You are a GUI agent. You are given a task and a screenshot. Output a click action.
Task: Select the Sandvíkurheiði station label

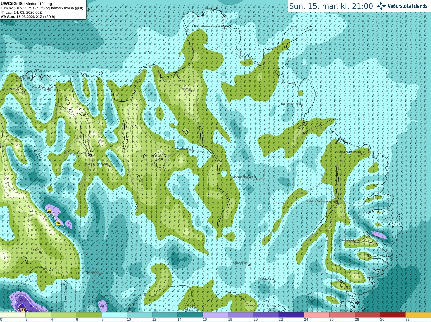click(x=291, y=104)
